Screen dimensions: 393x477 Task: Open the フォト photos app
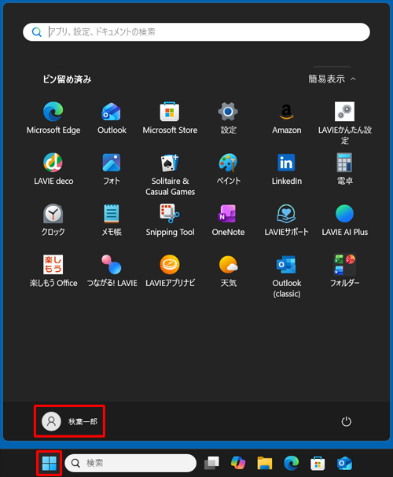112,169
